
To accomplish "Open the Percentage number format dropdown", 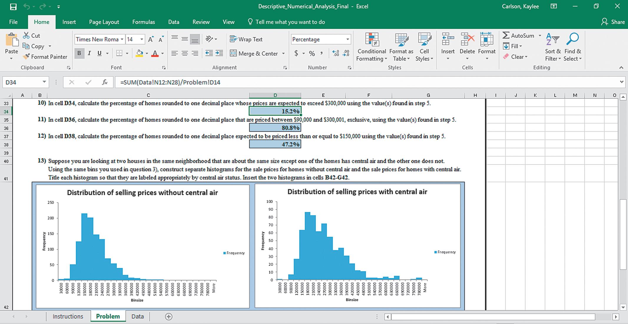I will (x=347, y=39).
